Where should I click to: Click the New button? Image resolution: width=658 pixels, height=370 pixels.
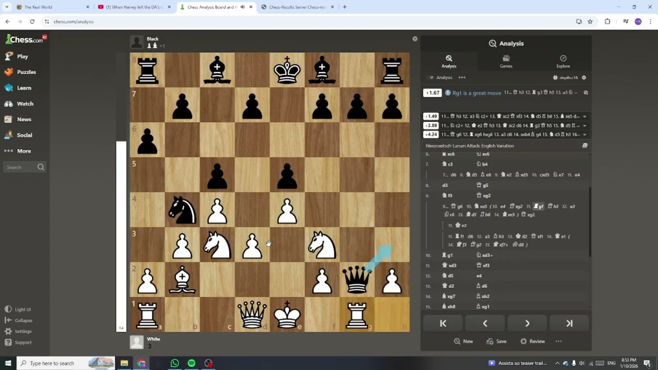pos(463,341)
